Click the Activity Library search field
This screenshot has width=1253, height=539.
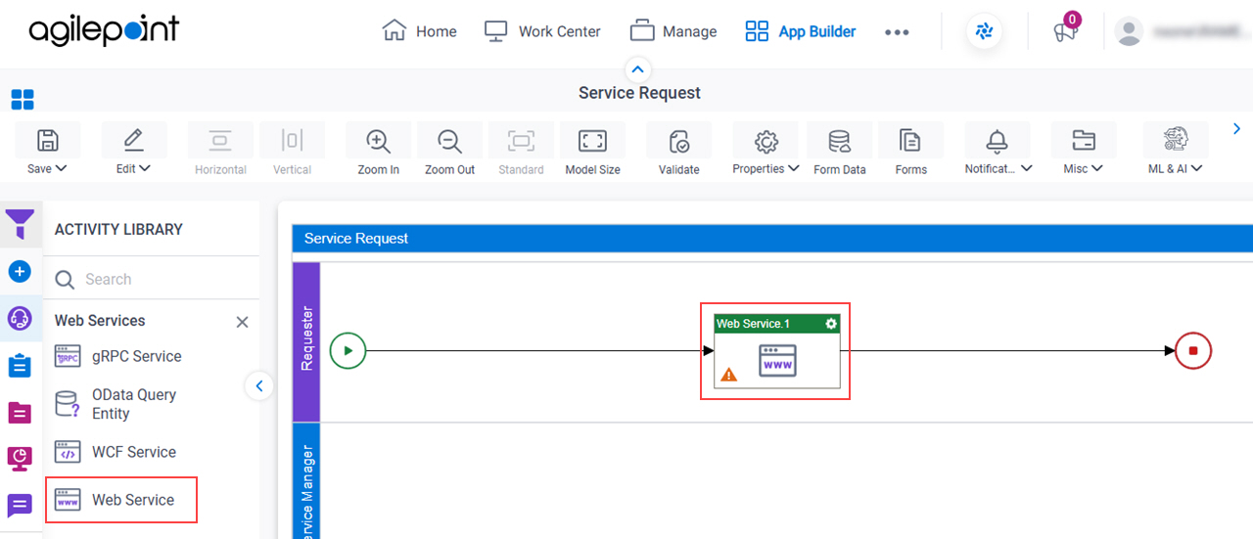[x=152, y=279]
